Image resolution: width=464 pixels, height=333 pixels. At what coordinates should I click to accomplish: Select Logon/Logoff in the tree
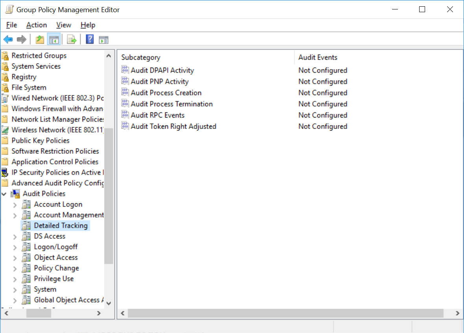tap(55, 247)
